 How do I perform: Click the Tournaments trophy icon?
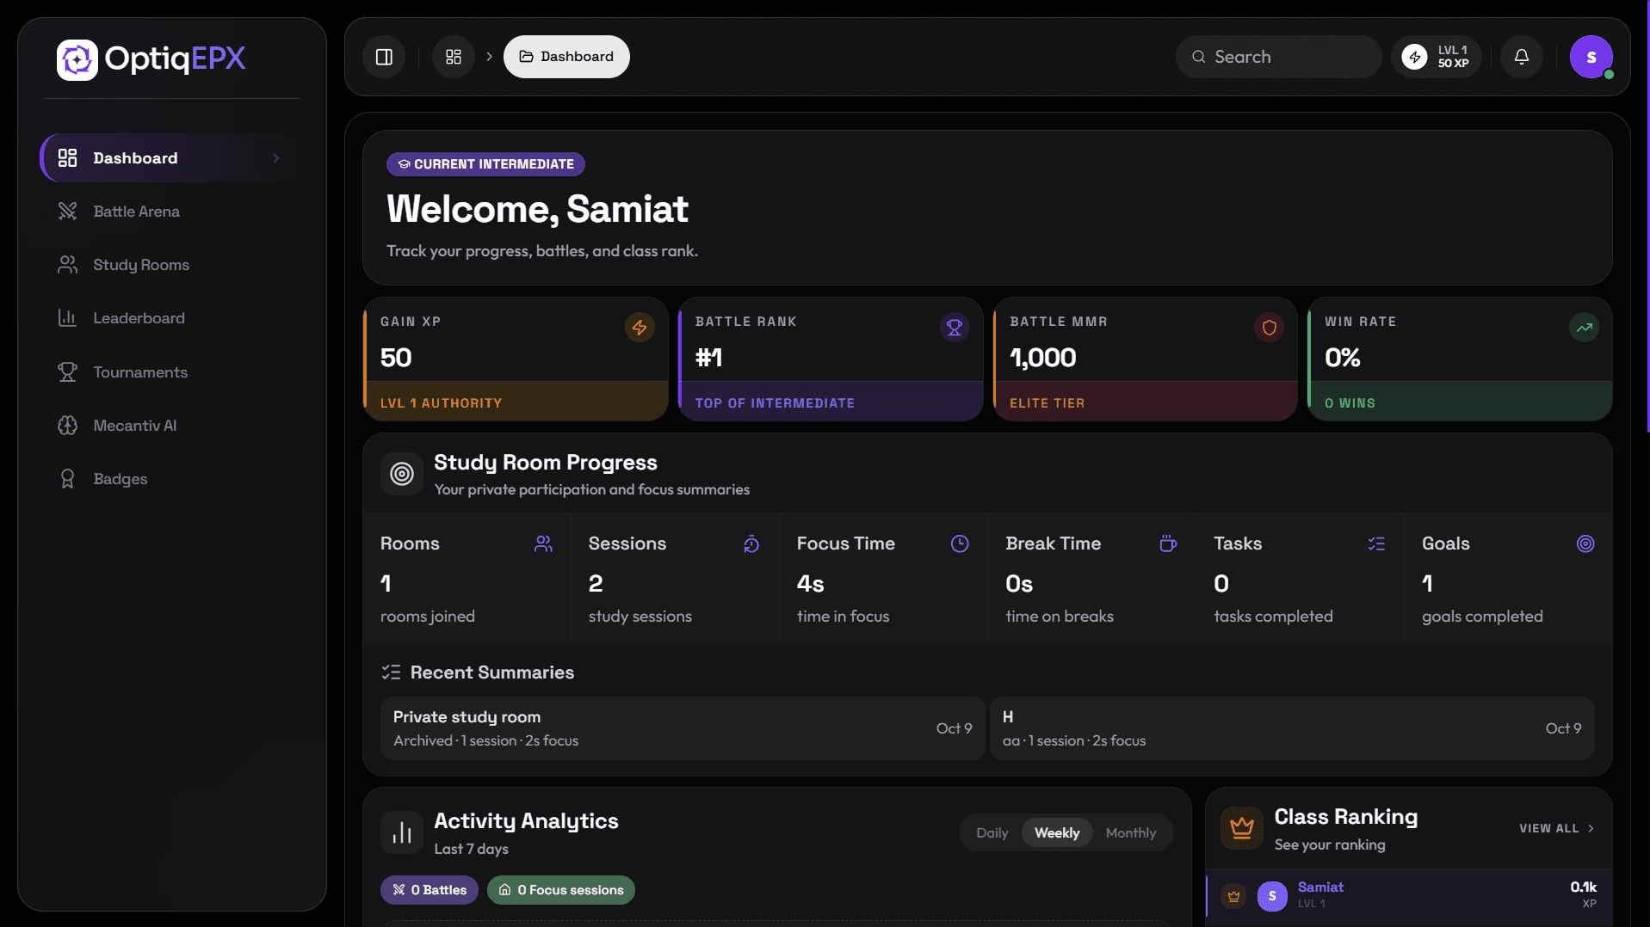(67, 372)
